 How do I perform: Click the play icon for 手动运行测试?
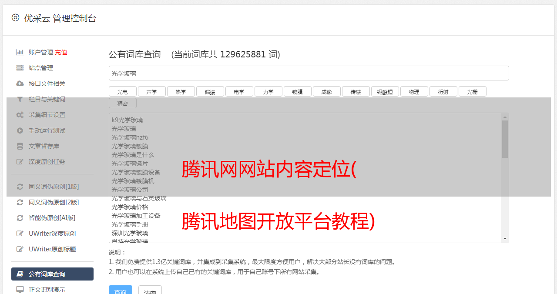click(20, 130)
